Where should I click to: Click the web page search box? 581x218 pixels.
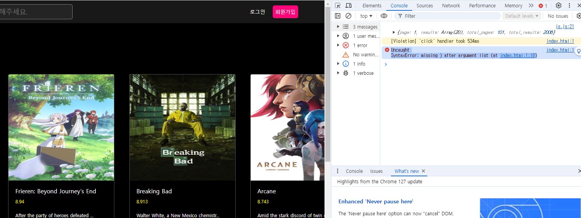tap(36, 12)
